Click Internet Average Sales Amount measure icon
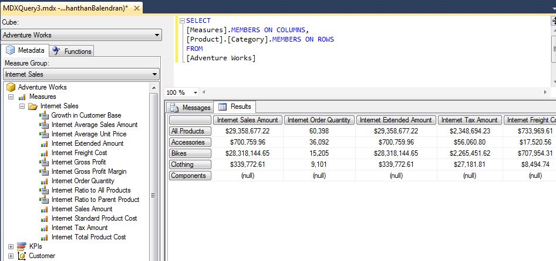Screen dimensions: 556x261 coord(44,125)
